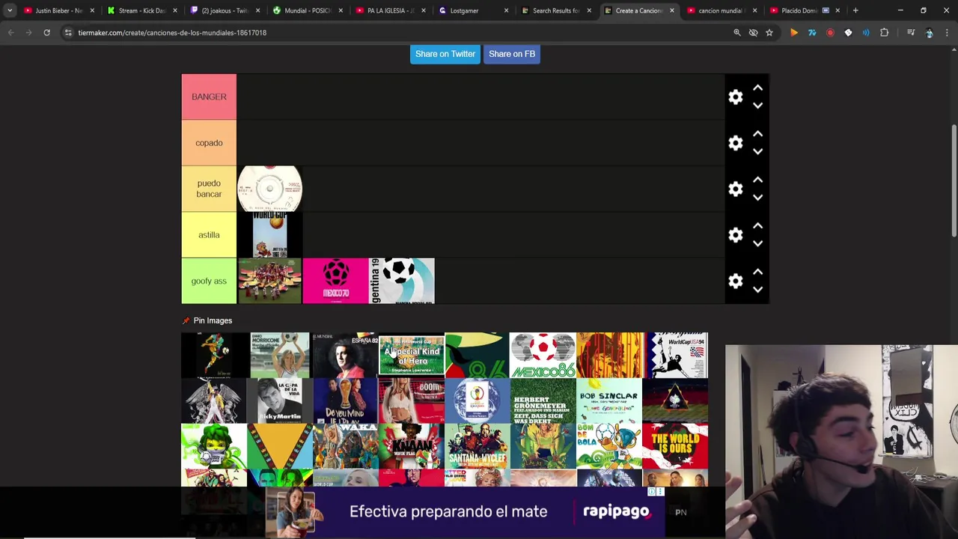Select The World Is Ours cover
The image size is (958, 539).
click(674, 446)
